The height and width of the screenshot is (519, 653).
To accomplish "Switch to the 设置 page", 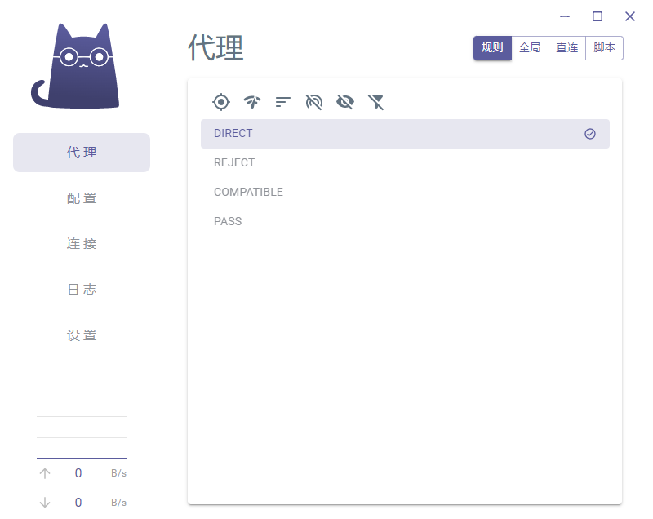I will coord(82,335).
